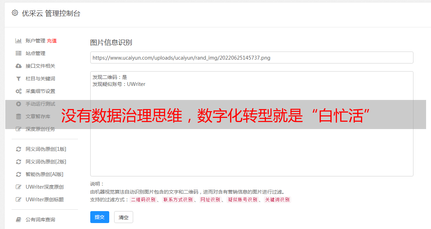Click edit icon beside UWriter深度原创
431x229 pixels.
(19, 187)
